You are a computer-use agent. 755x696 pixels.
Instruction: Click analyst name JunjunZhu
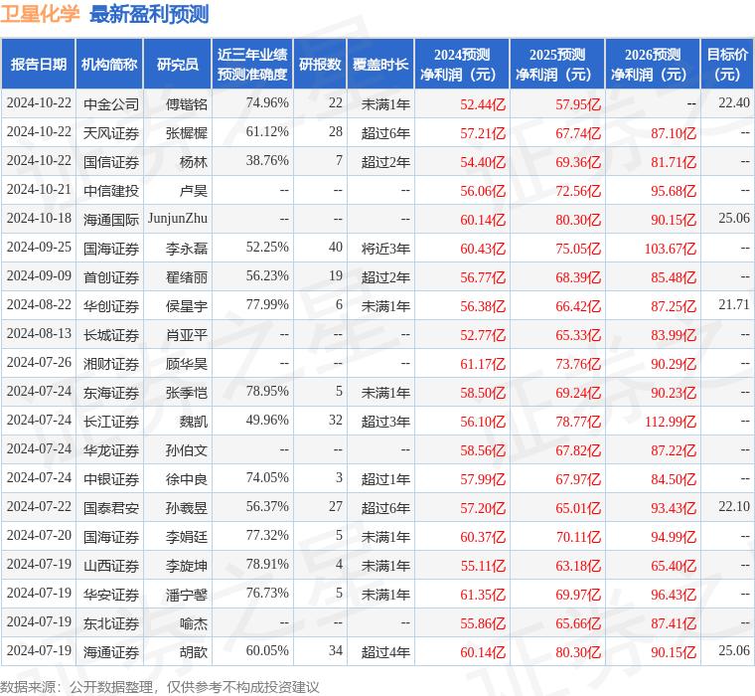177,219
